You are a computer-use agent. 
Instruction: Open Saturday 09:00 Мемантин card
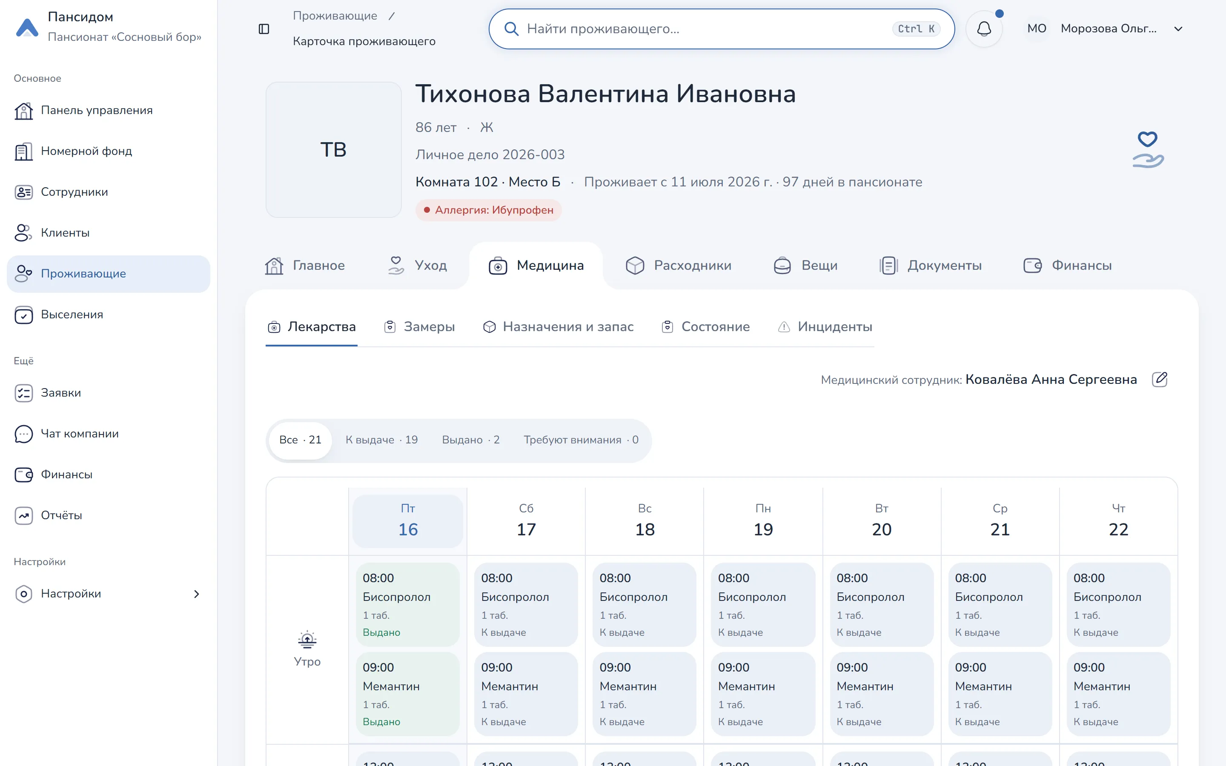pos(526,694)
